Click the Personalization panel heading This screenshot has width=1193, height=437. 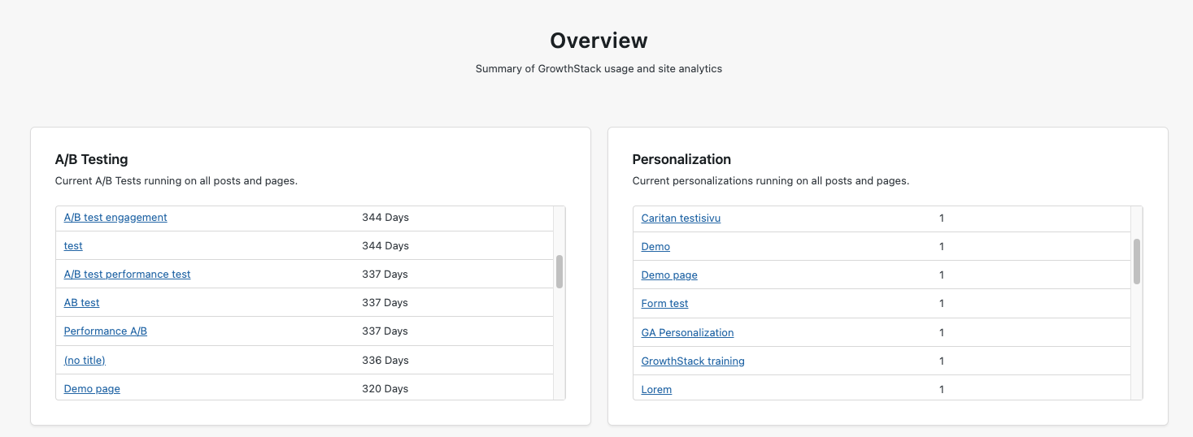click(x=681, y=160)
